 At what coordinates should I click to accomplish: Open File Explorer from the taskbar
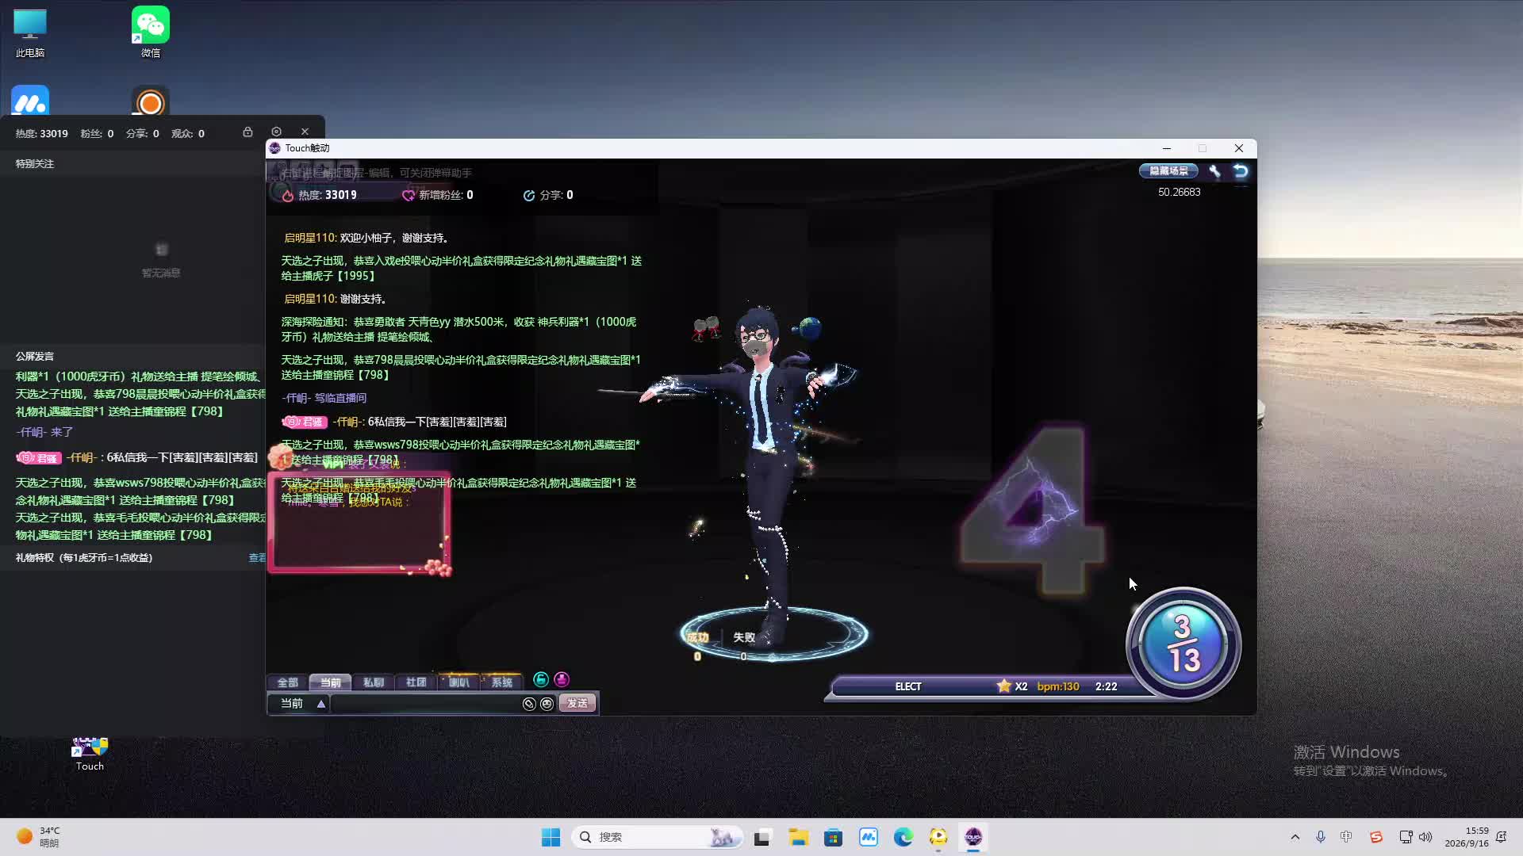(798, 837)
